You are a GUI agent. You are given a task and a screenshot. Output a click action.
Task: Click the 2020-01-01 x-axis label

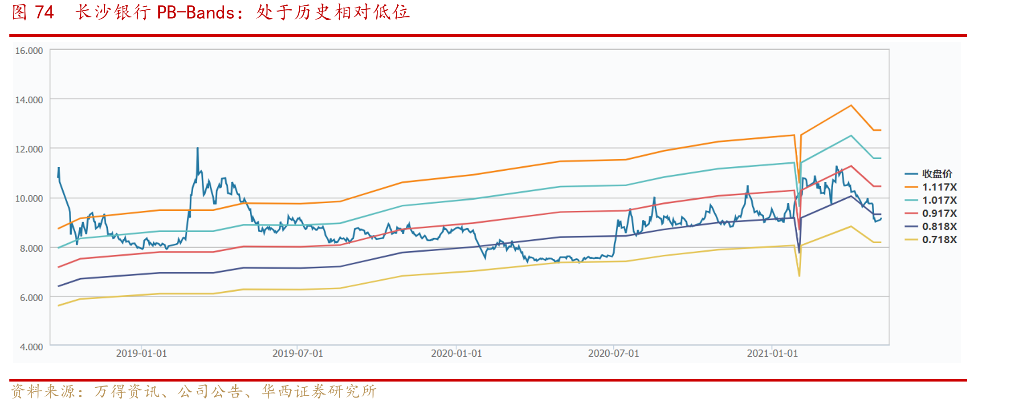click(x=456, y=354)
